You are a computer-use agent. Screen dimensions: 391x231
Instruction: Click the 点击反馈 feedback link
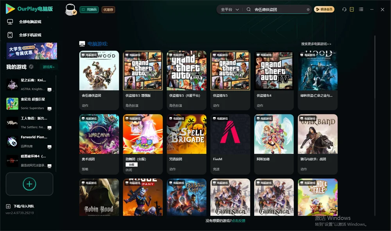click(x=239, y=220)
